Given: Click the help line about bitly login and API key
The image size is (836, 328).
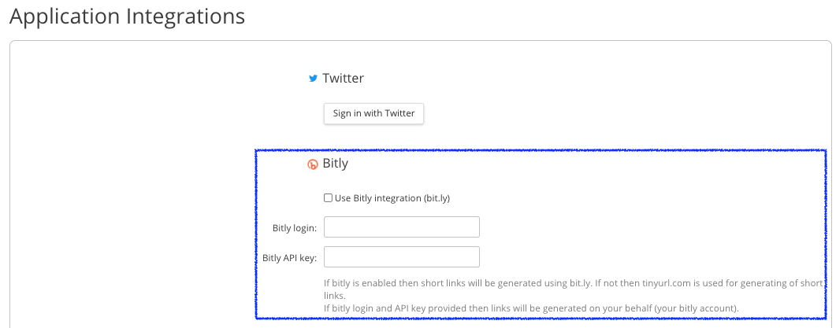Looking at the screenshot, I should [x=532, y=307].
